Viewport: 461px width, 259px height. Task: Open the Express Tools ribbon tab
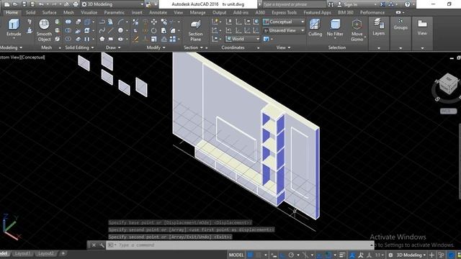point(284,12)
